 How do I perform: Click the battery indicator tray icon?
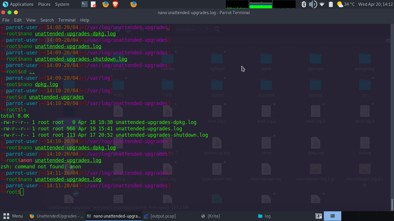tap(331, 4)
